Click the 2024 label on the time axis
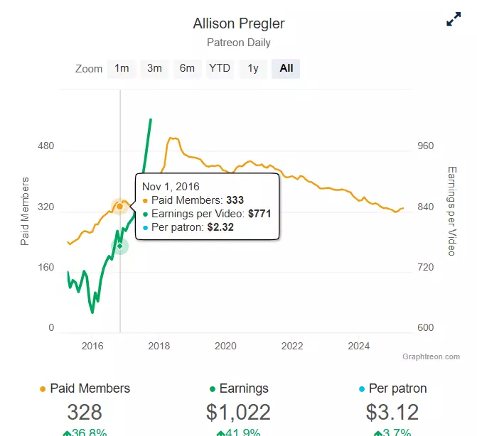This screenshot has width=477, height=436. pos(359,346)
